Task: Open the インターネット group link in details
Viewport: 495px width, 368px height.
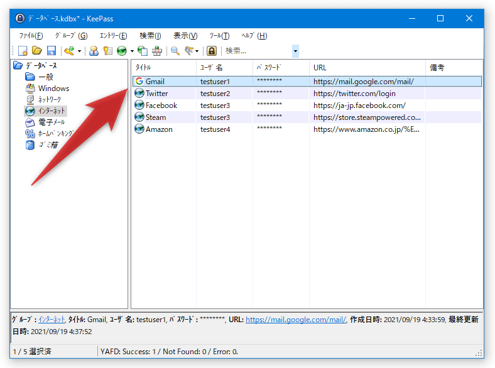Action: (52, 320)
